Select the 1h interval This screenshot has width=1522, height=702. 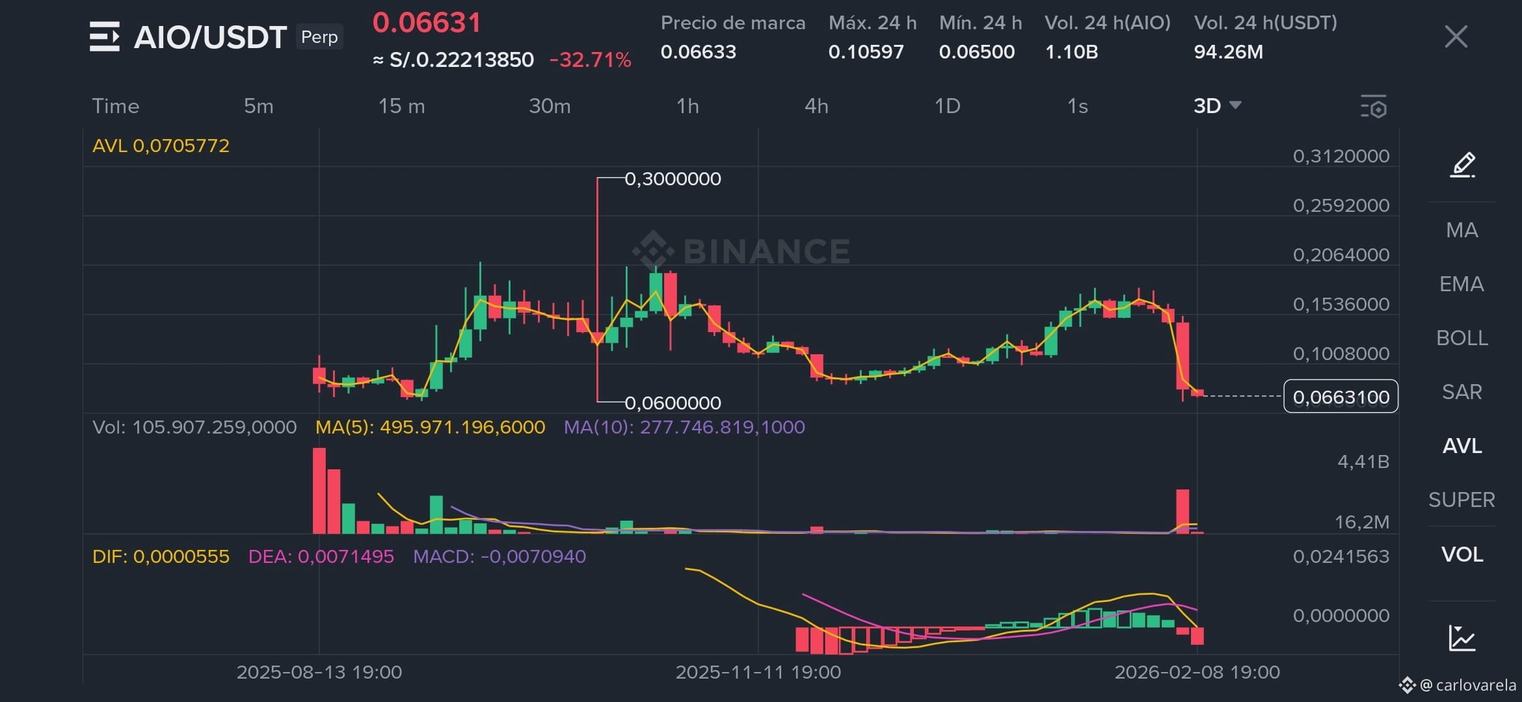click(x=688, y=106)
